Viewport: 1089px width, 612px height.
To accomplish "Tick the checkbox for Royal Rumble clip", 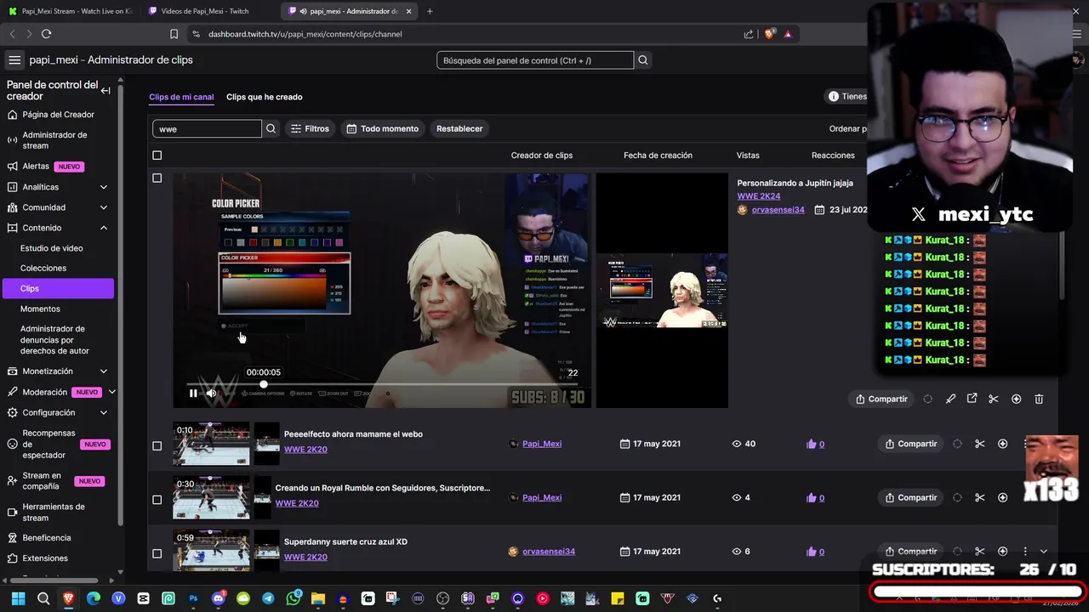I will (x=157, y=500).
